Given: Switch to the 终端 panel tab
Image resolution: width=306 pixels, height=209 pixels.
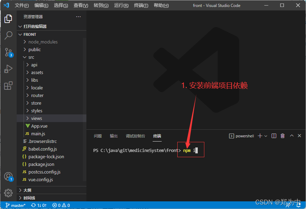Looking at the screenshot, I should (x=157, y=136).
